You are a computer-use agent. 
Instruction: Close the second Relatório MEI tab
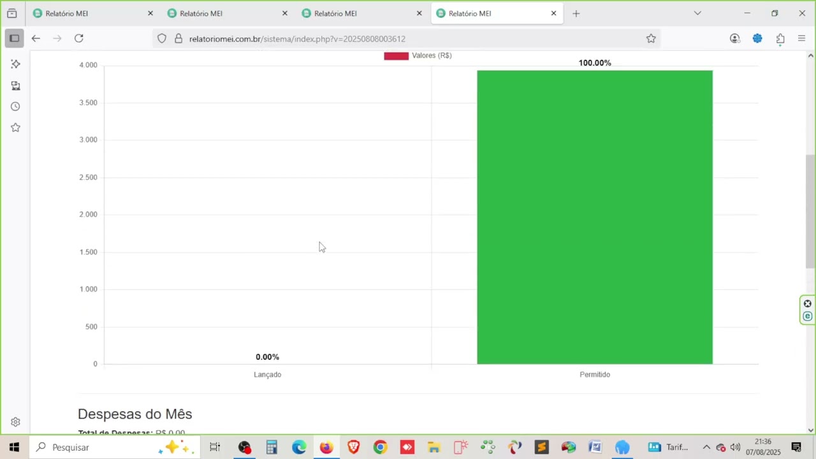(x=285, y=13)
